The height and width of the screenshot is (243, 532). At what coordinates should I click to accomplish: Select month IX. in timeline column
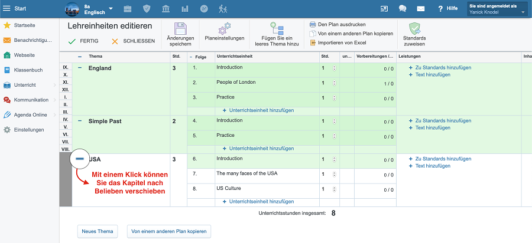click(x=66, y=67)
